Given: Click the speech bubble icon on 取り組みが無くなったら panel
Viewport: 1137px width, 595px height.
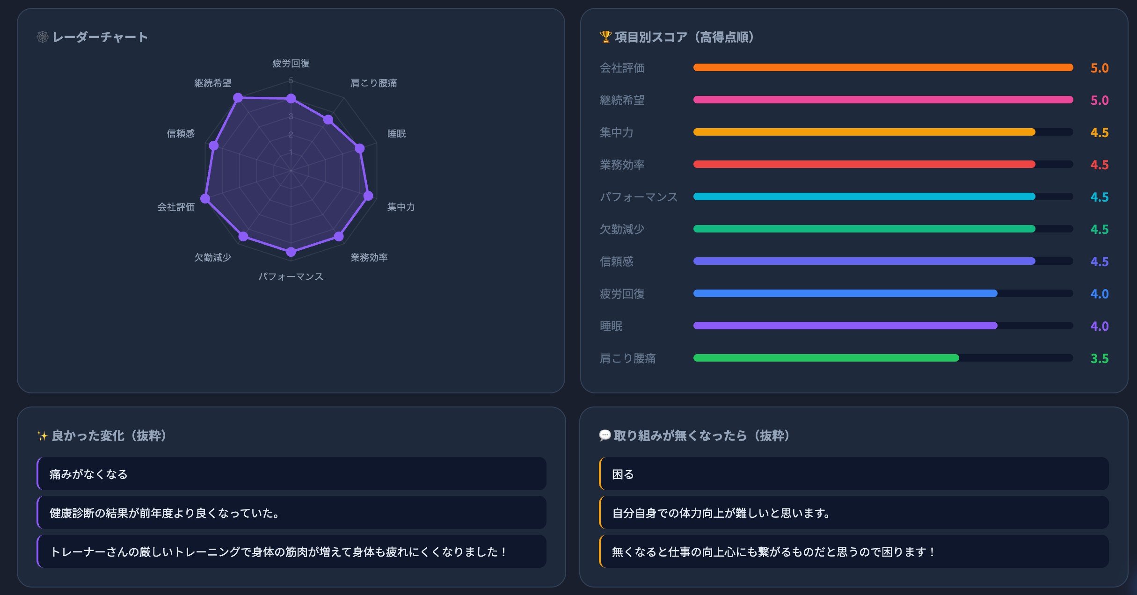Looking at the screenshot, I should click(605, 436).
